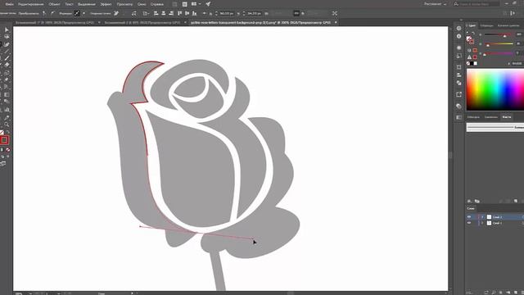524x295 pixels.
Task: Switch to the Обводка panel tab
Action: pos(473,117)
